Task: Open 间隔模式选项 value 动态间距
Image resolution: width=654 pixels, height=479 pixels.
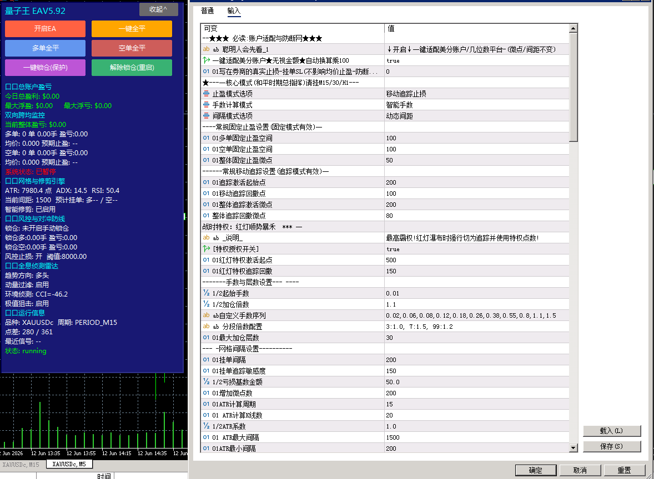Action: click(477, 116)
